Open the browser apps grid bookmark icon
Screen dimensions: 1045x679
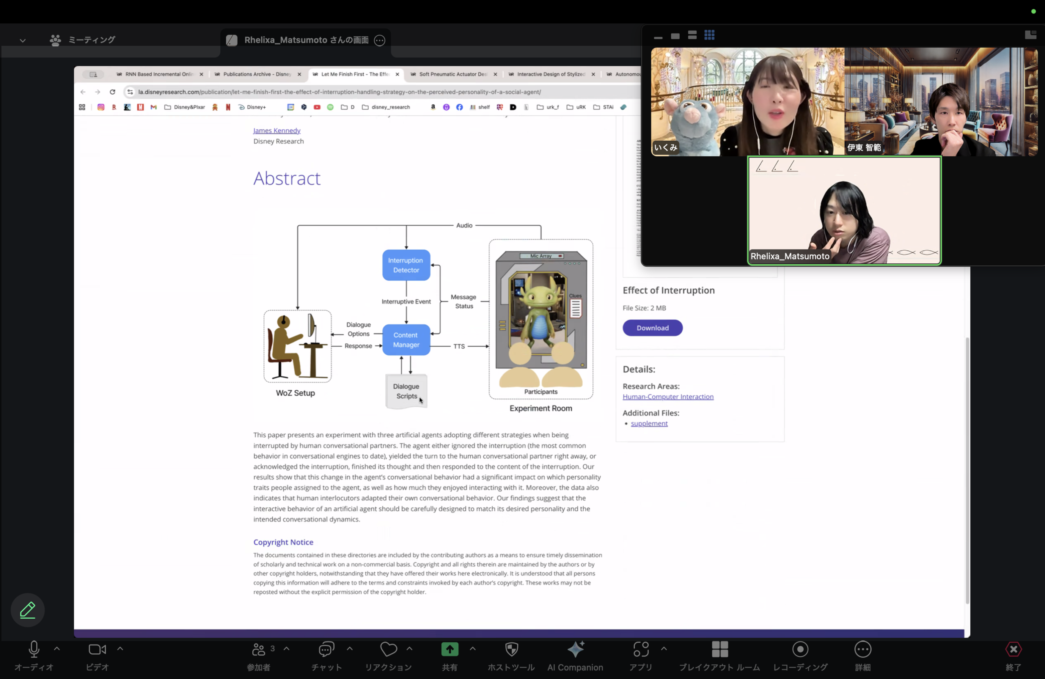point(82,107)
